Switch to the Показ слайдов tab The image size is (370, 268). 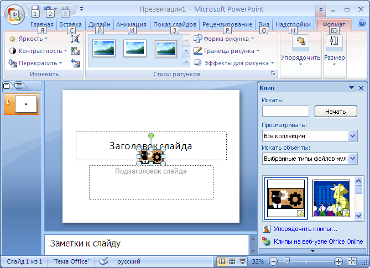[x=175, y=24]
